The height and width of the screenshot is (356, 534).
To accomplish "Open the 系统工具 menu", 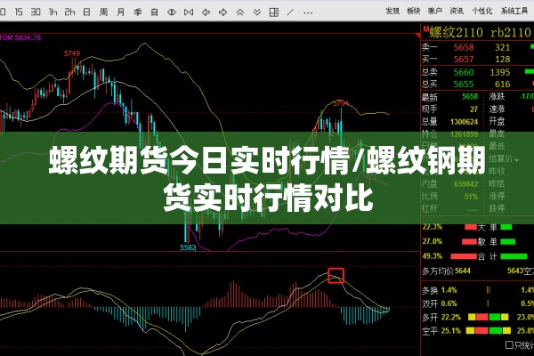I will pyautogui.click(x=514, y=11).
